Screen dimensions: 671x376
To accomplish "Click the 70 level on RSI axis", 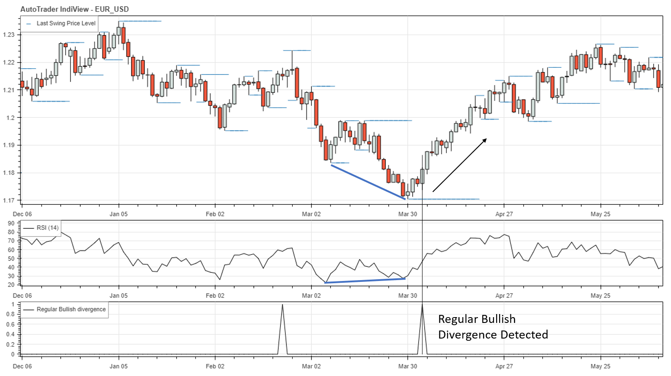I will pos(11,241).
